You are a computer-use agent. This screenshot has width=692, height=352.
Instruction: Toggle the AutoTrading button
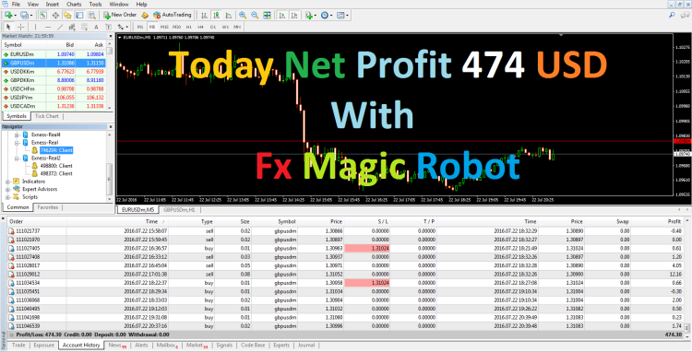[x=173, y=15]
